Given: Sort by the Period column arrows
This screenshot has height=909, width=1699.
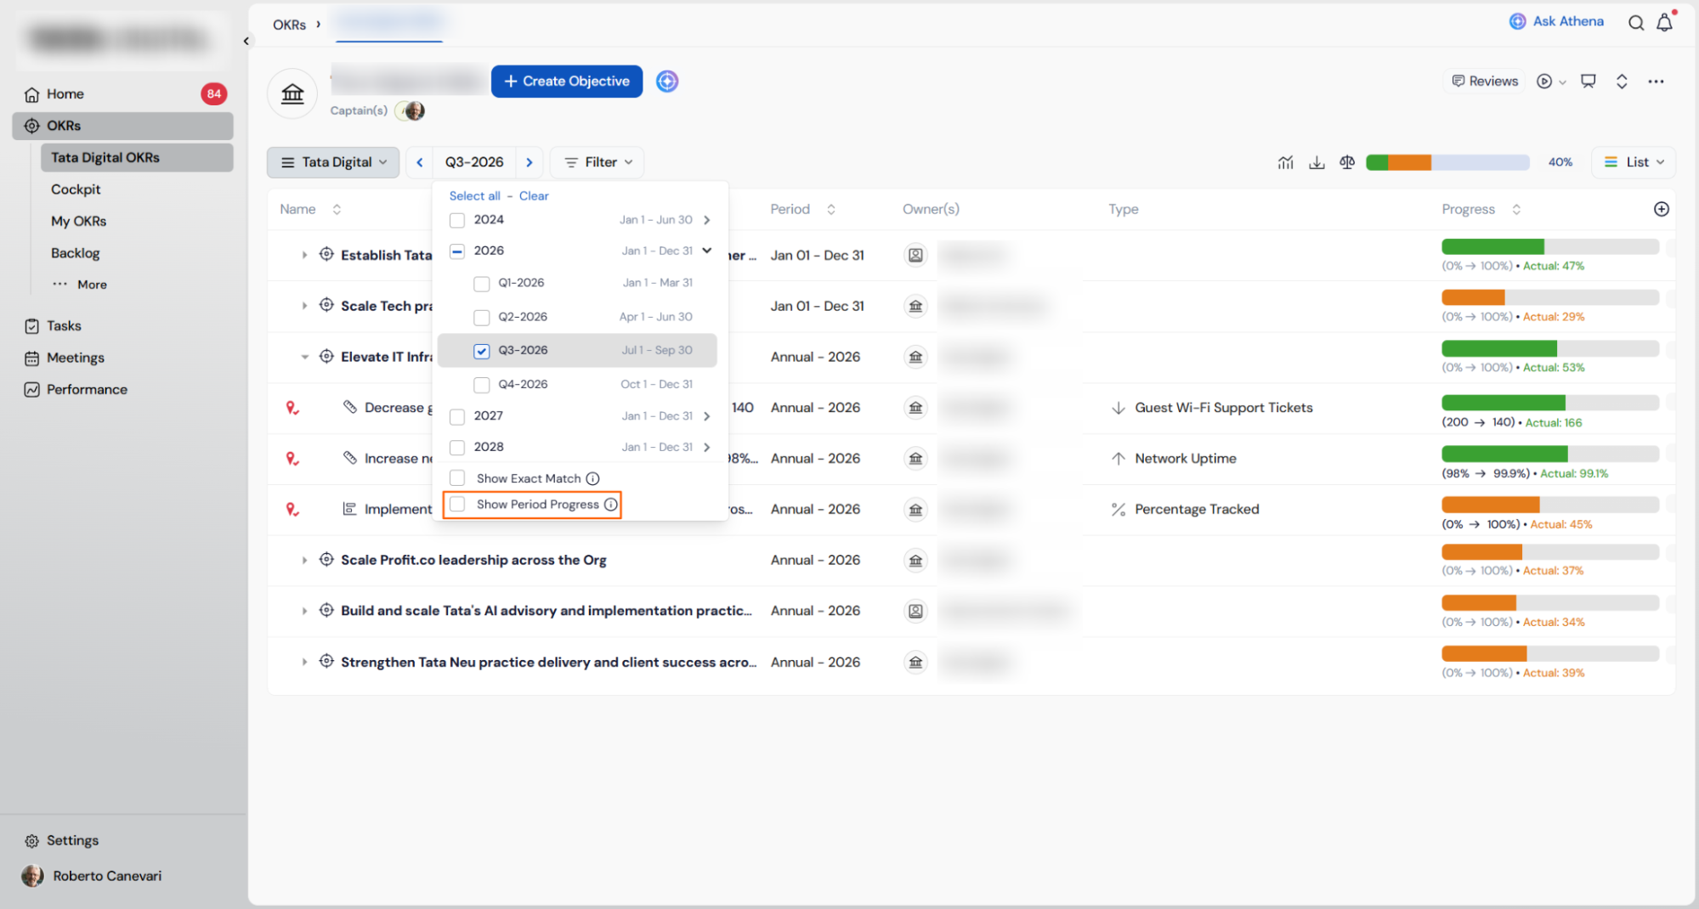Looking at the screenshot, I should tap(831, 209).
